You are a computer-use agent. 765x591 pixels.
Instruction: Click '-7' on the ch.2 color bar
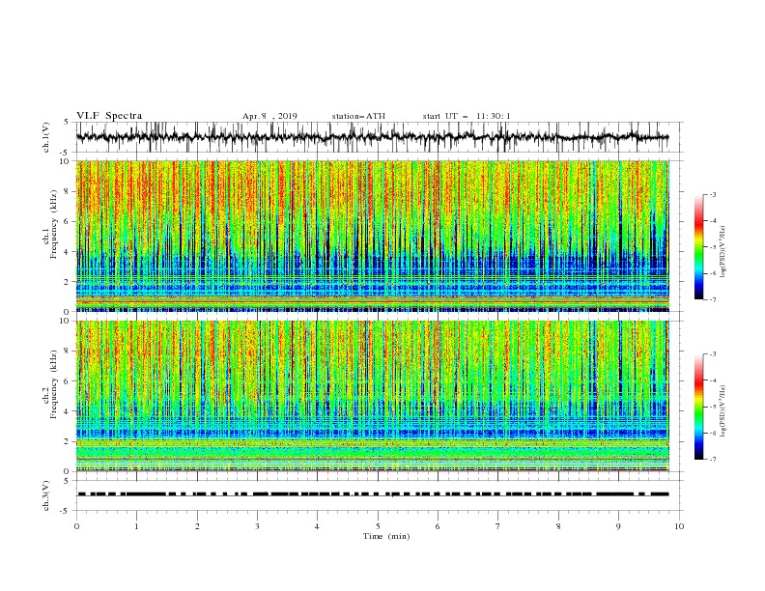tap(713, 460)
